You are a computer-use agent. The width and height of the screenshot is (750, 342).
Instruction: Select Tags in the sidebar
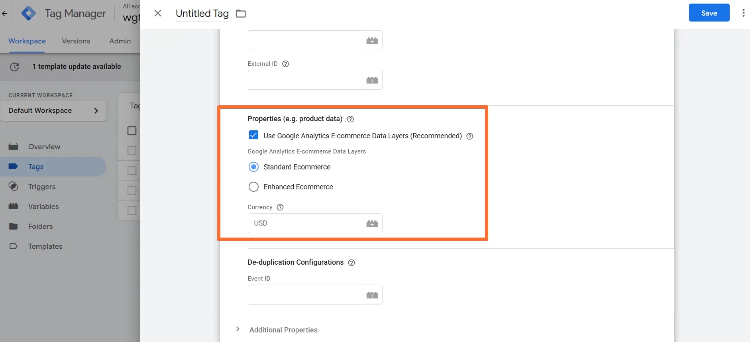[x=53, y=167]
